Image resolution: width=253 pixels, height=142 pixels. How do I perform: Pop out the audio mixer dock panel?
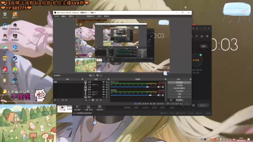(165, 79)
